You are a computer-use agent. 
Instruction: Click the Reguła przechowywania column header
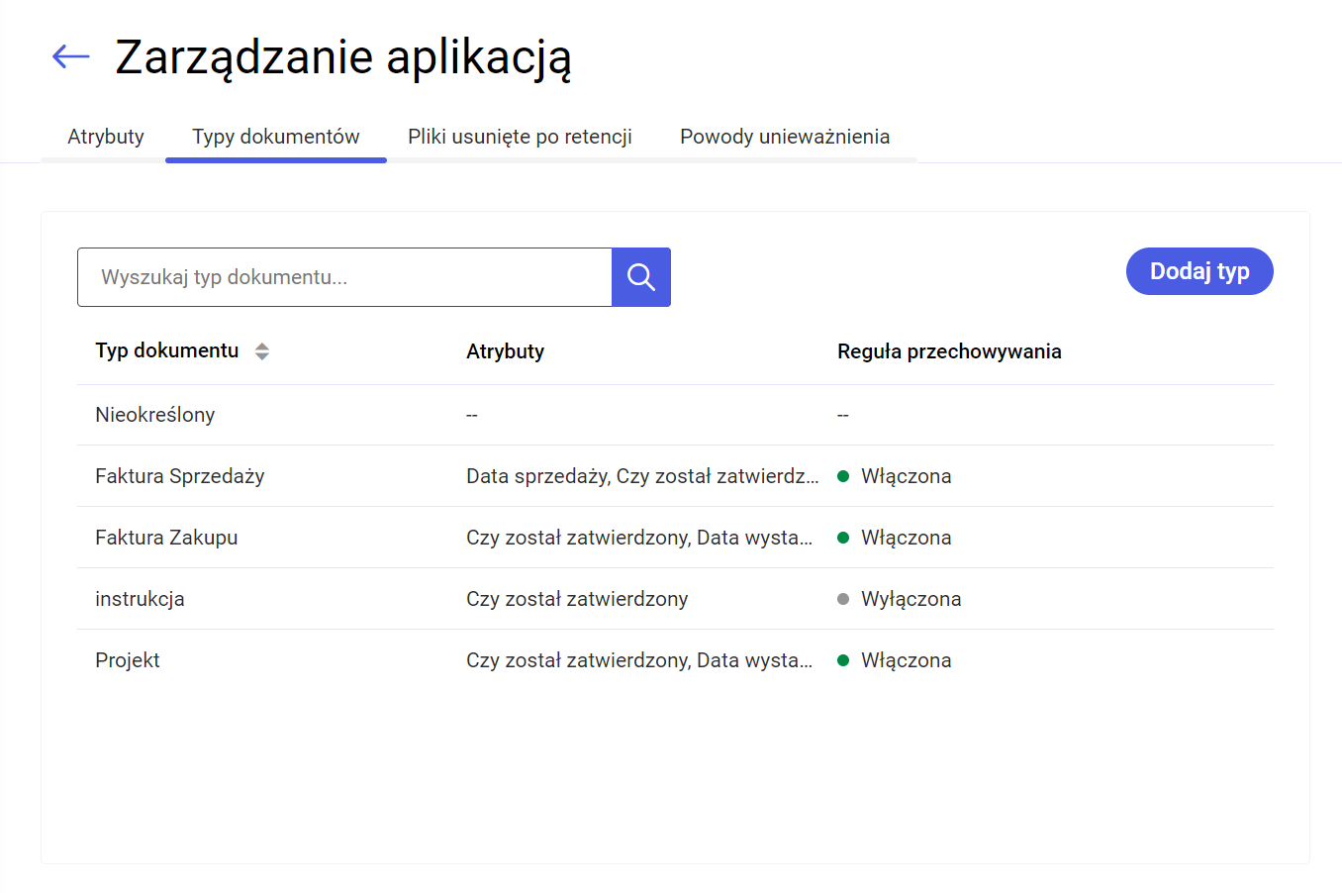coord(949,351)
